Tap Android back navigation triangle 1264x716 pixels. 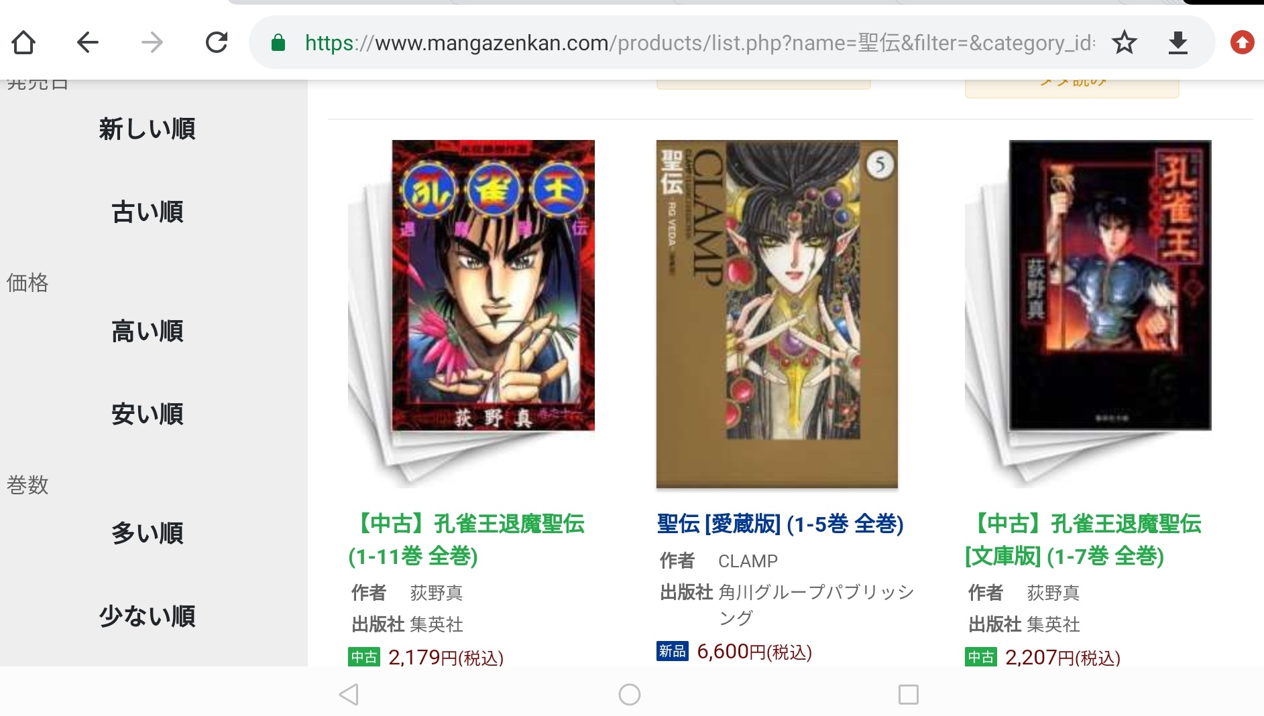coord(349,695)
